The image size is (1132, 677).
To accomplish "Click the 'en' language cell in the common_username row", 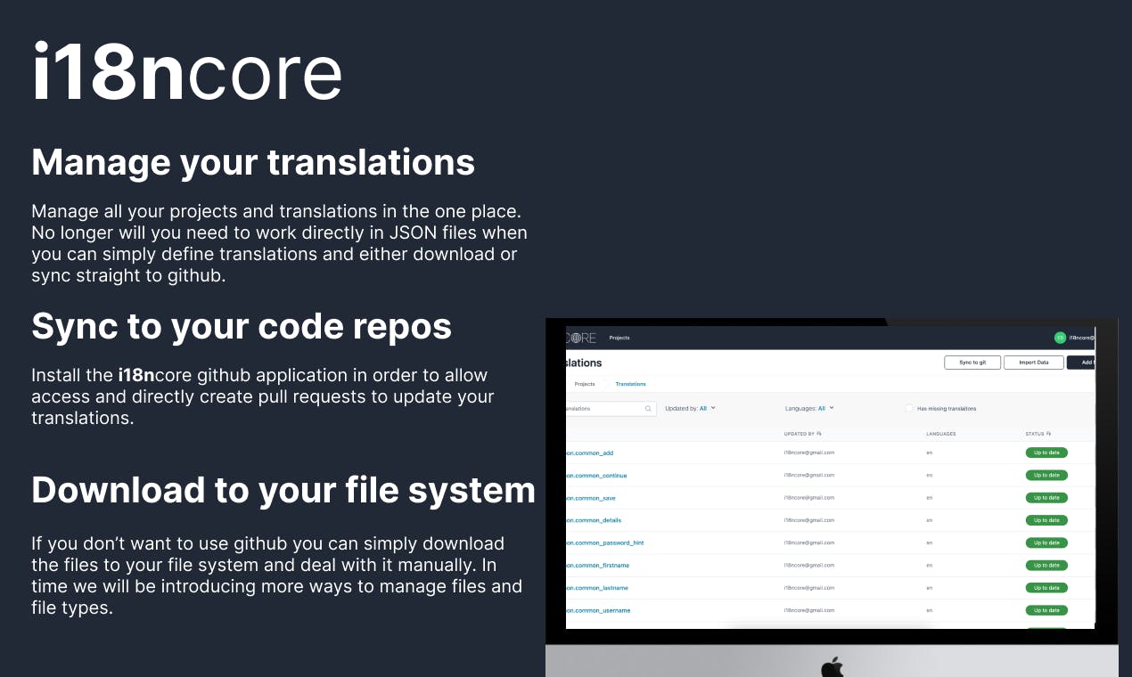I will click(929, 610).
